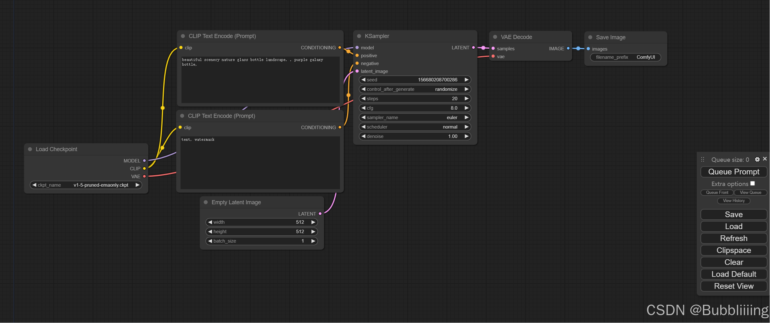Enable the Extra options checkbox

(753, 183)
